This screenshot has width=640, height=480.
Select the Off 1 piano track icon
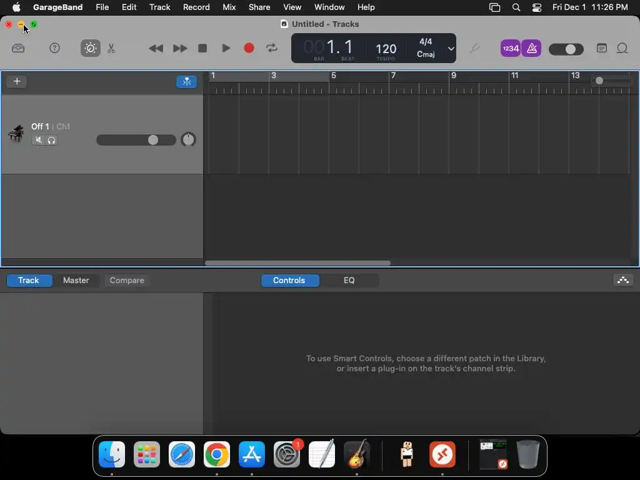point(16,134)
